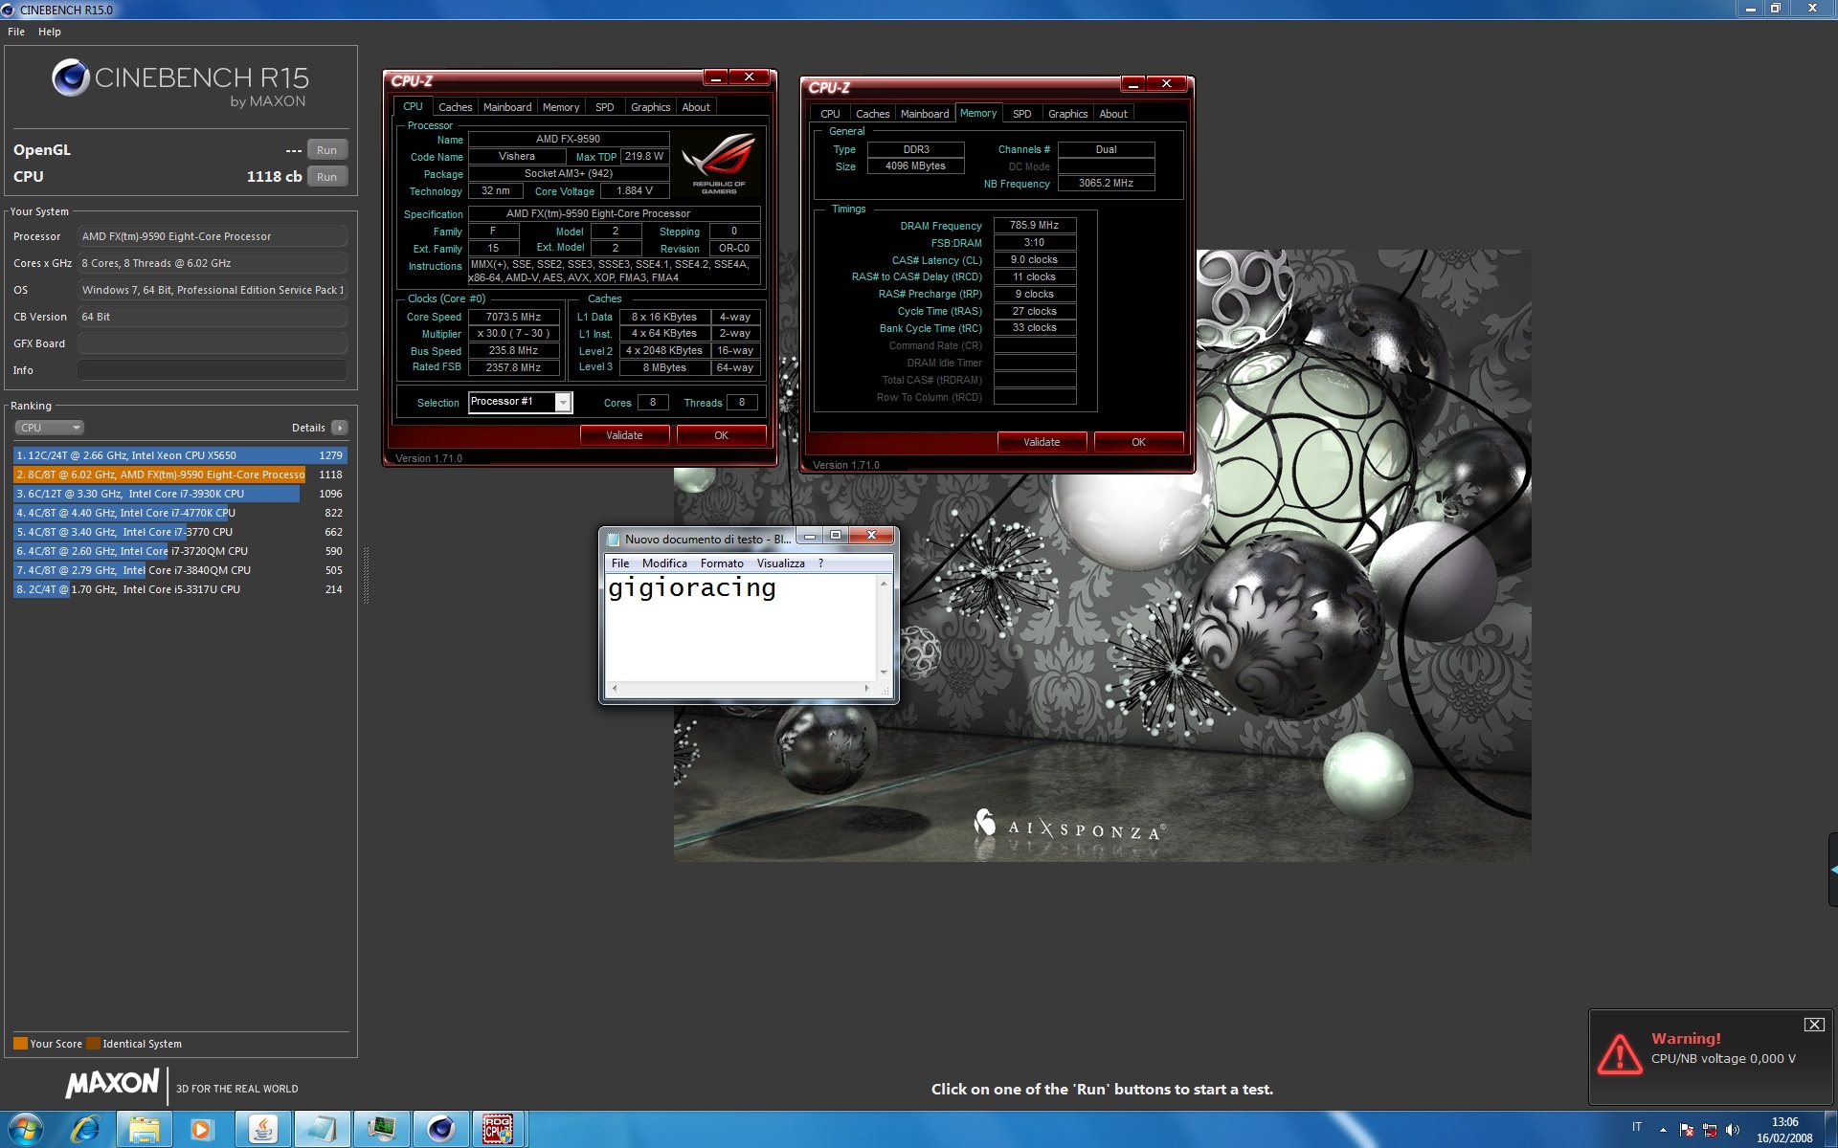
Task: Click Notepad vertical scrollbar up arrow
Action: (884, 584)
